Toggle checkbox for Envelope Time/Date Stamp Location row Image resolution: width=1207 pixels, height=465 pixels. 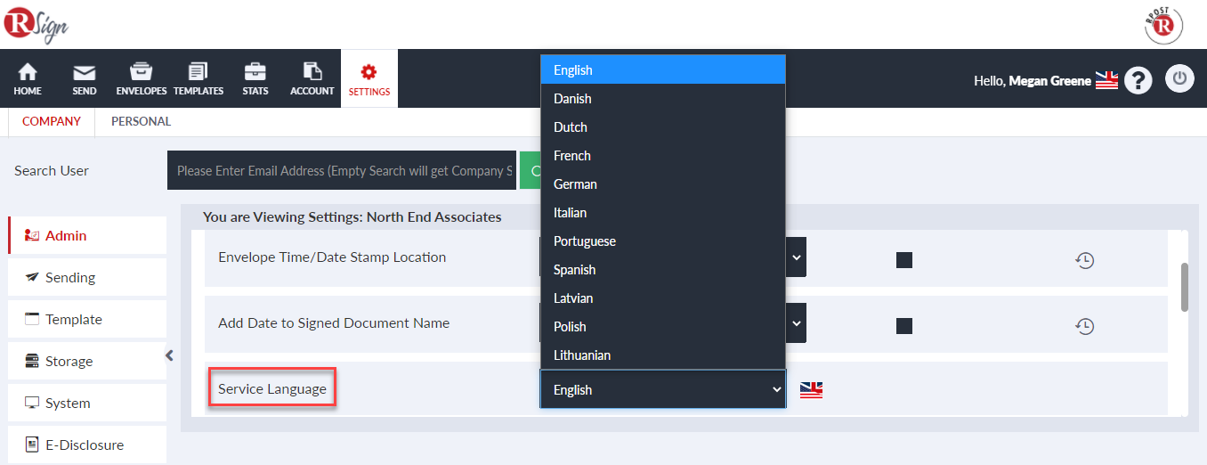[x=904, y=260]
